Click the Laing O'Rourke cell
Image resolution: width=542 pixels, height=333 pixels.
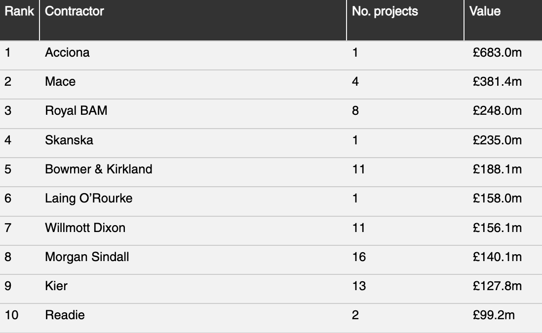(x=89, y=199)
